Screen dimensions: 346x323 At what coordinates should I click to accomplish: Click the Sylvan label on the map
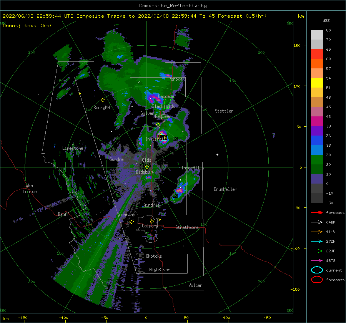pos(147,113)
